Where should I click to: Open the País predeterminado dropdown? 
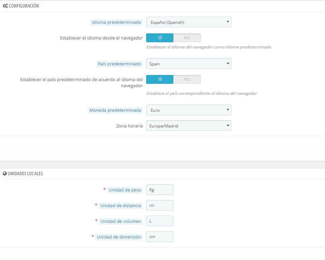click(x=189, y=64)
